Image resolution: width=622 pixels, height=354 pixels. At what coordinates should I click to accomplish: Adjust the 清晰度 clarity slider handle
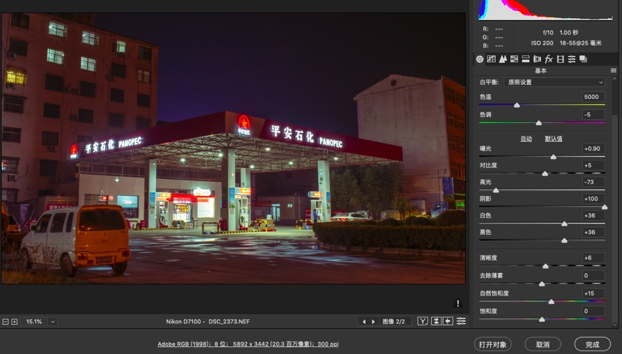pos(545,266)
